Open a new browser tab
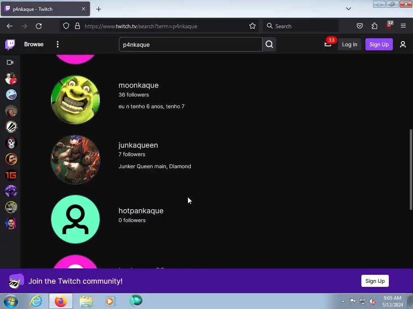 tap(98, 9)
